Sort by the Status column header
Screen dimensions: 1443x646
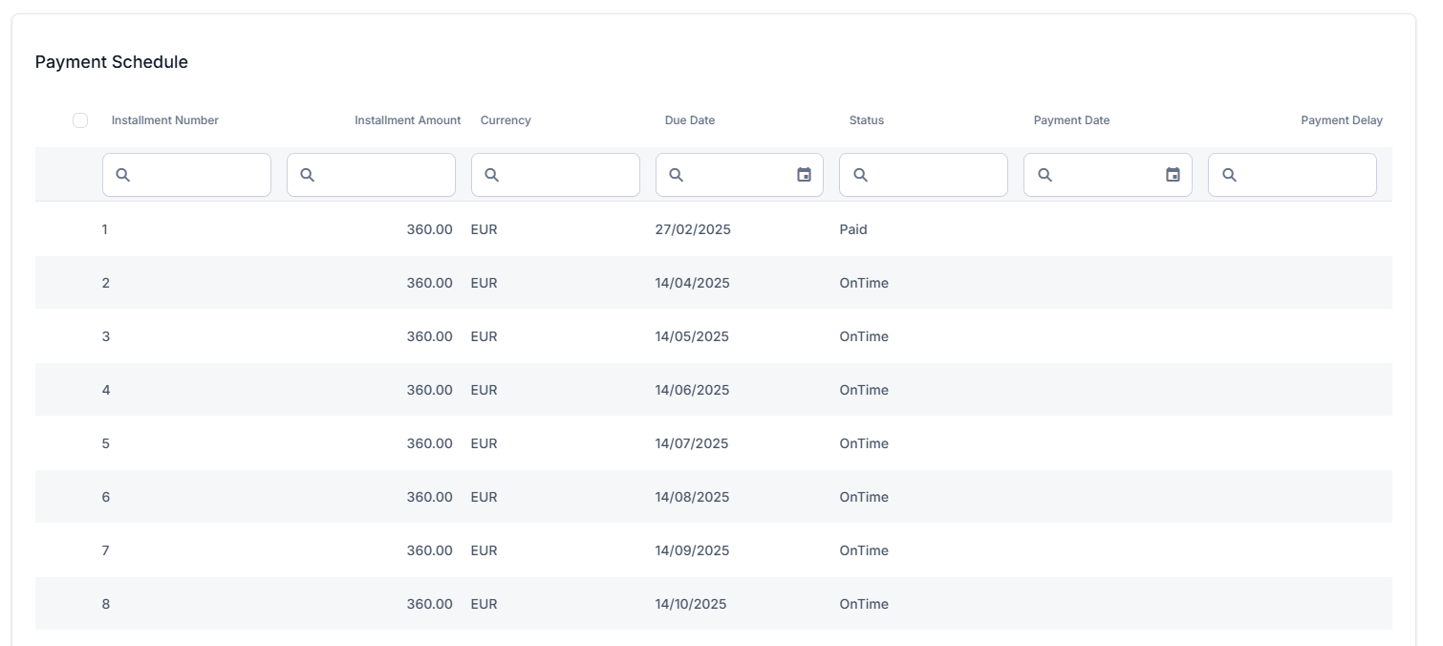pyautogui.click(x=867, y=120)
